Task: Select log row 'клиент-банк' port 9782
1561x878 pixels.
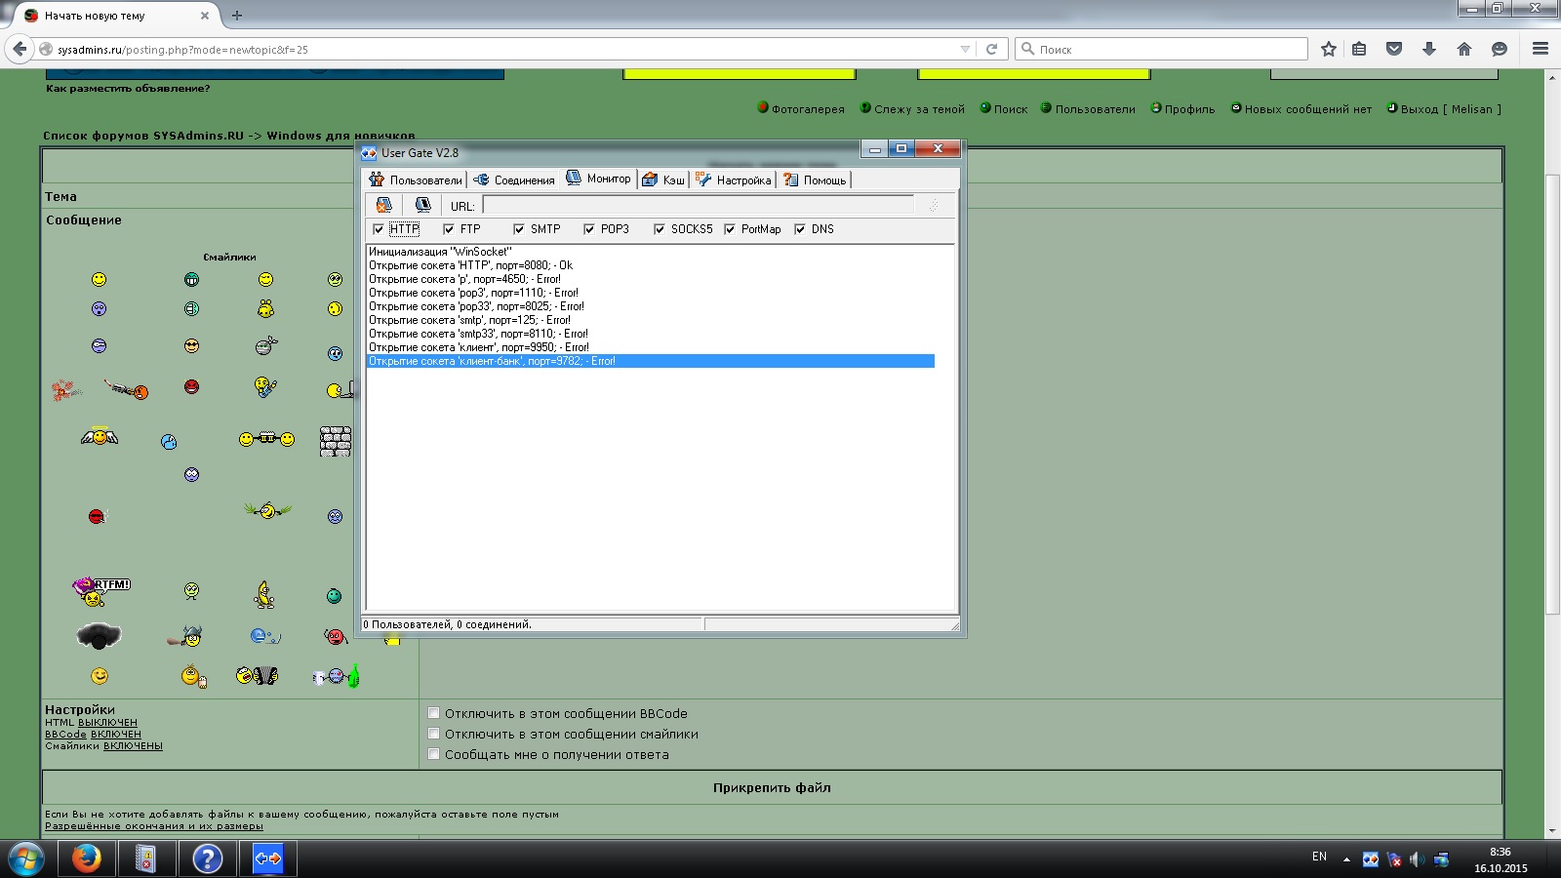Action: pyautogui.click(x=650, y=361)
